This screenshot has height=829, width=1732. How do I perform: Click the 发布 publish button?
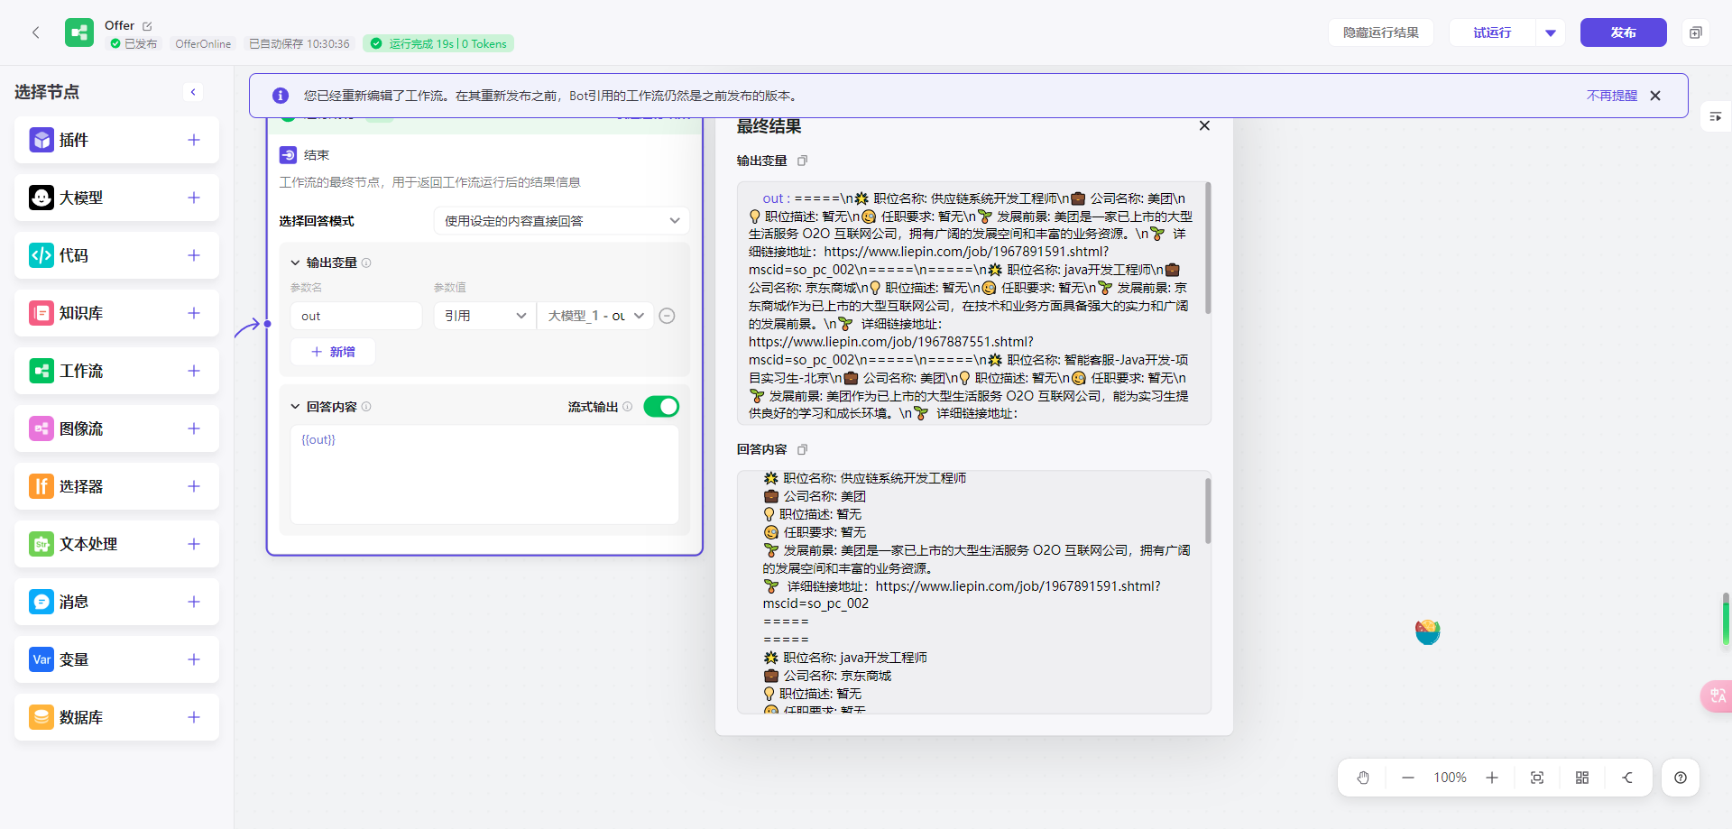1624,32
